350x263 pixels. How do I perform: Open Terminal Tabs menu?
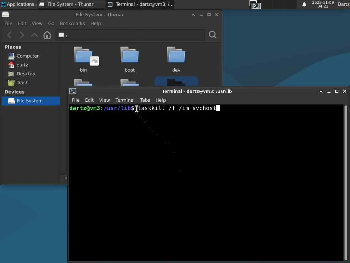tap(145, 100)
